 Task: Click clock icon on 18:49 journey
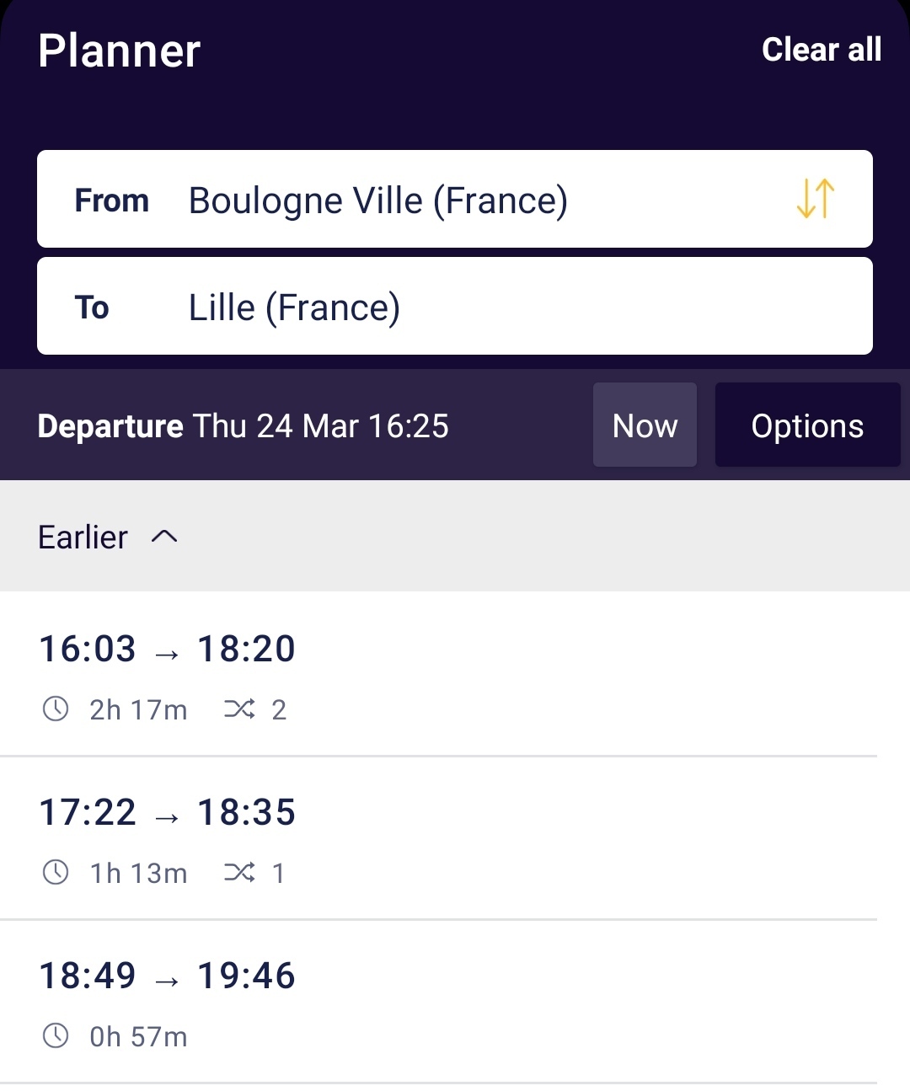56,1036
